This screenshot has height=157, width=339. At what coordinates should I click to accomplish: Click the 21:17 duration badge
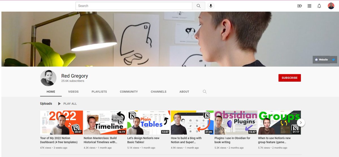point(296,132)
